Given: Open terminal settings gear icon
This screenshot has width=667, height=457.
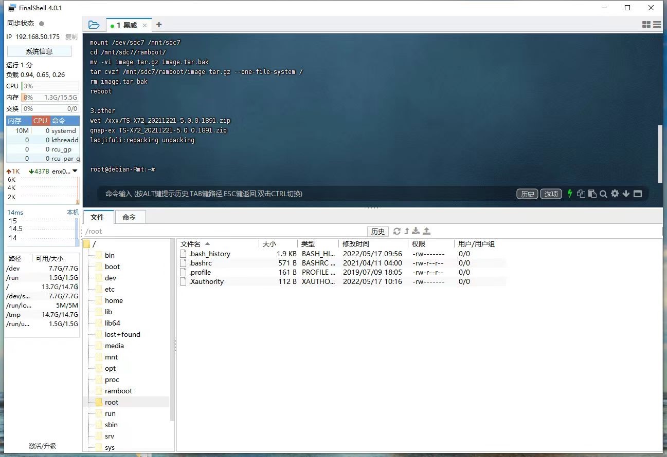Looking at the screenshot, I should click(615, 194).
